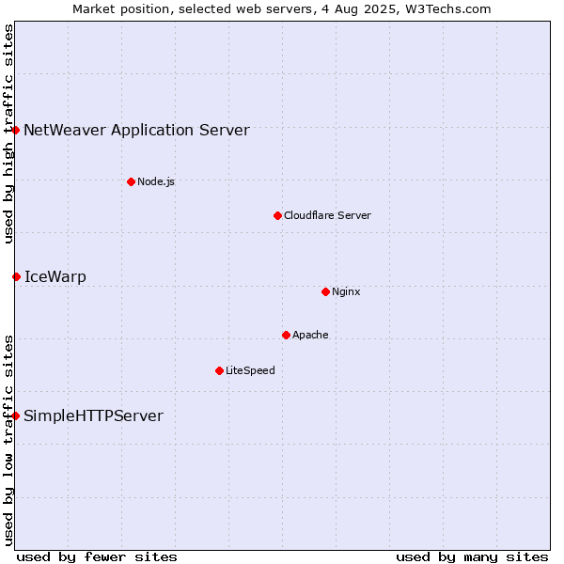Viewport: 564px width, 564px height.
Task: Click the LiteSpeed red marker
Action: pos(219,371)
